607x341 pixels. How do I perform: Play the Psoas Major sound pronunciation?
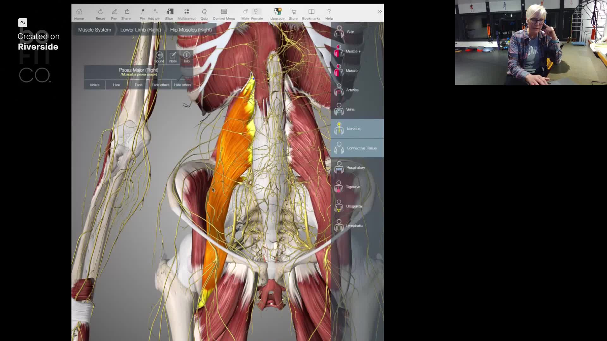coord(159,57)
